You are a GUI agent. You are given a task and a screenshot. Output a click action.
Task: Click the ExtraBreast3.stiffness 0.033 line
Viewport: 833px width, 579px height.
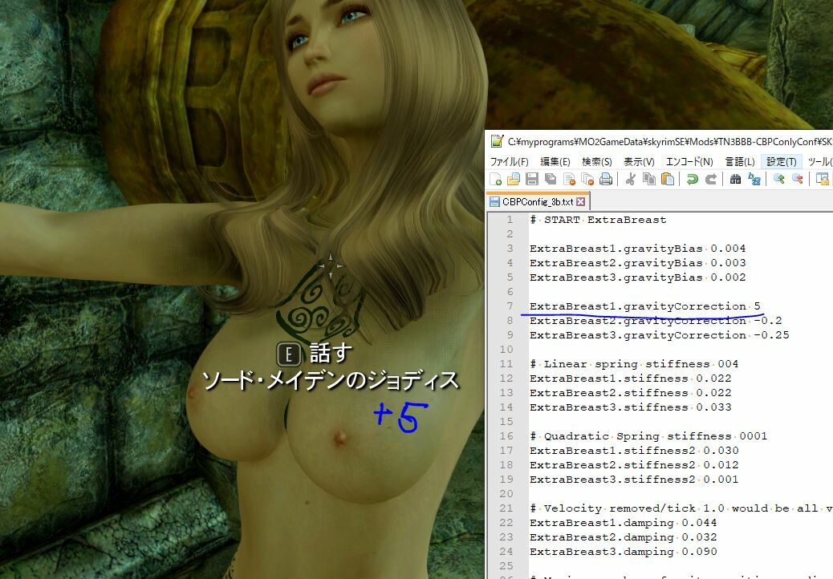[x=631, y=407]
